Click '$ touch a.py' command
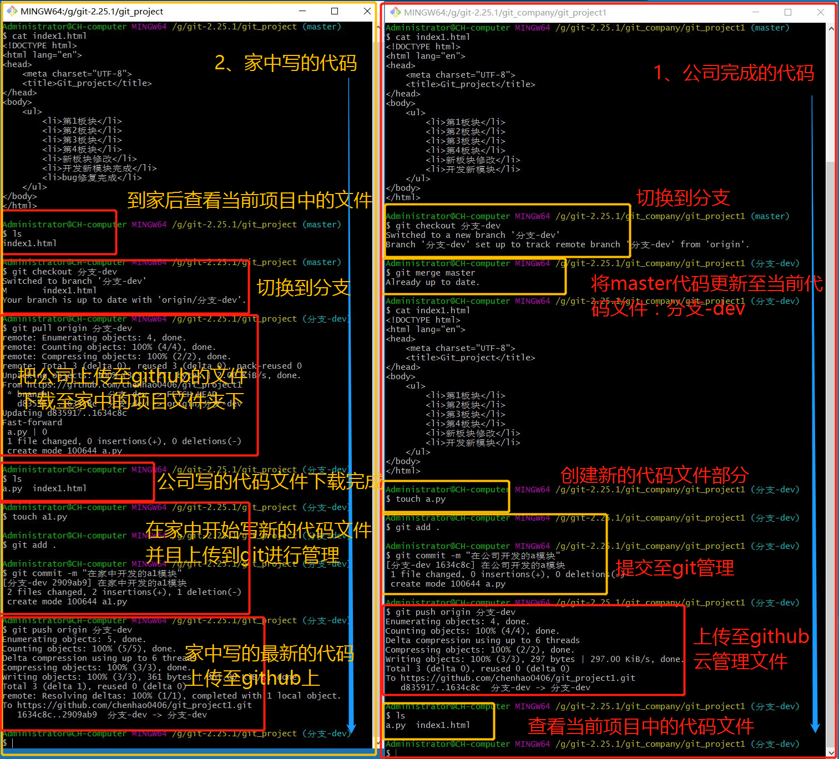Screen dimensions: 839x759 (416, 499)
